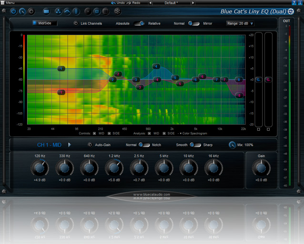Click the snowflake freeze icon

[118, 11]
